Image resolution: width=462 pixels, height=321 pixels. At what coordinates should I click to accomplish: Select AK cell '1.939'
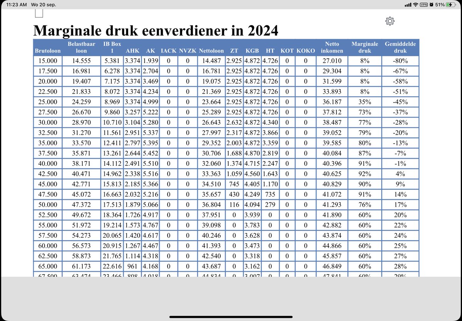click(x=150, y=61)
